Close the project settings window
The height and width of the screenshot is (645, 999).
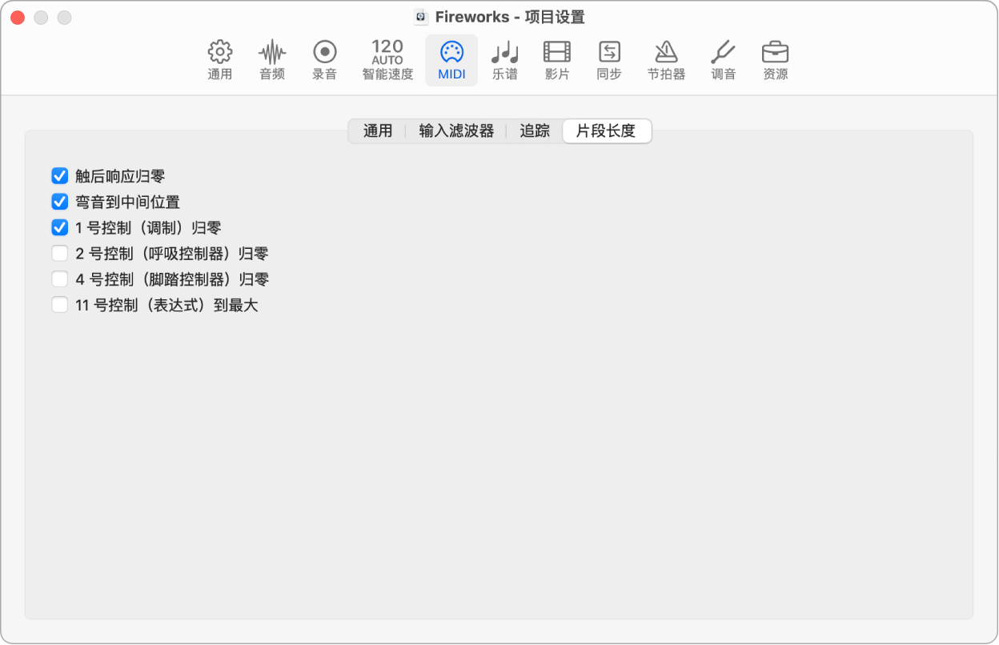click(18, 18)
